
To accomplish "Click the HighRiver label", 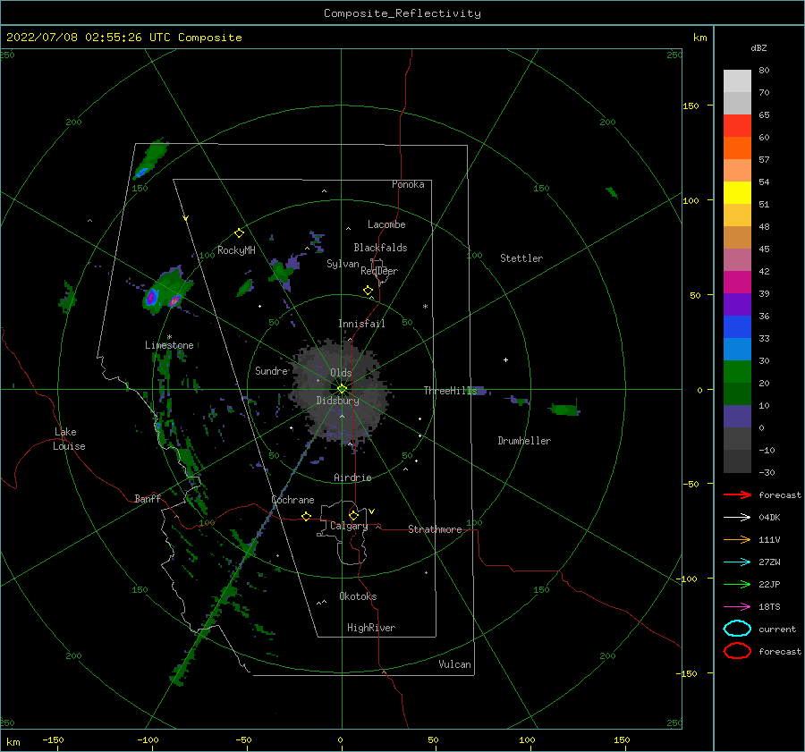I will [371, 628].
